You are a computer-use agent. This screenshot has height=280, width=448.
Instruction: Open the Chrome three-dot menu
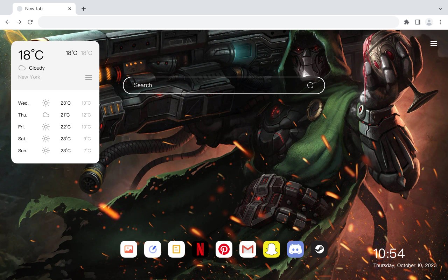pos(440,22)
